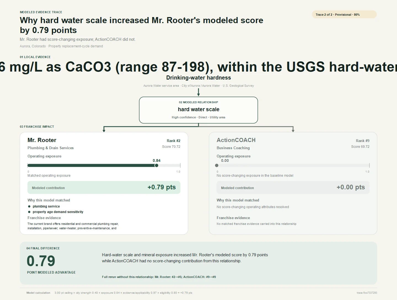Click the Rank #2 label

(x=173, y=141)
